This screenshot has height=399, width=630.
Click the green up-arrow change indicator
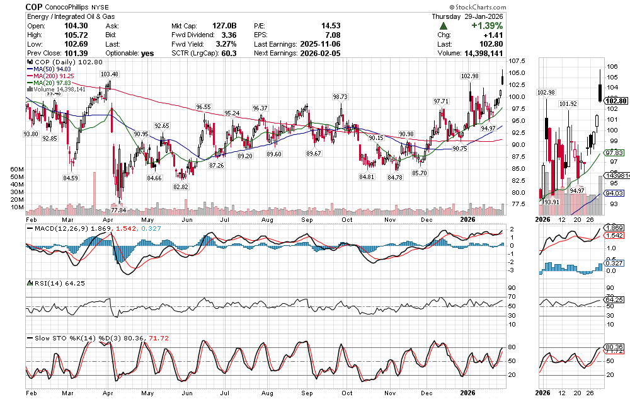pos(444,26)
